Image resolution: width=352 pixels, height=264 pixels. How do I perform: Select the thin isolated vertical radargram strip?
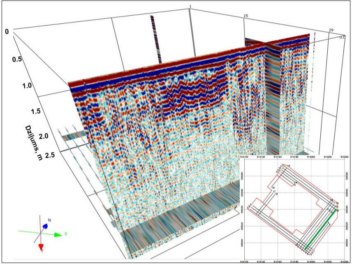[x=155, y=39]
